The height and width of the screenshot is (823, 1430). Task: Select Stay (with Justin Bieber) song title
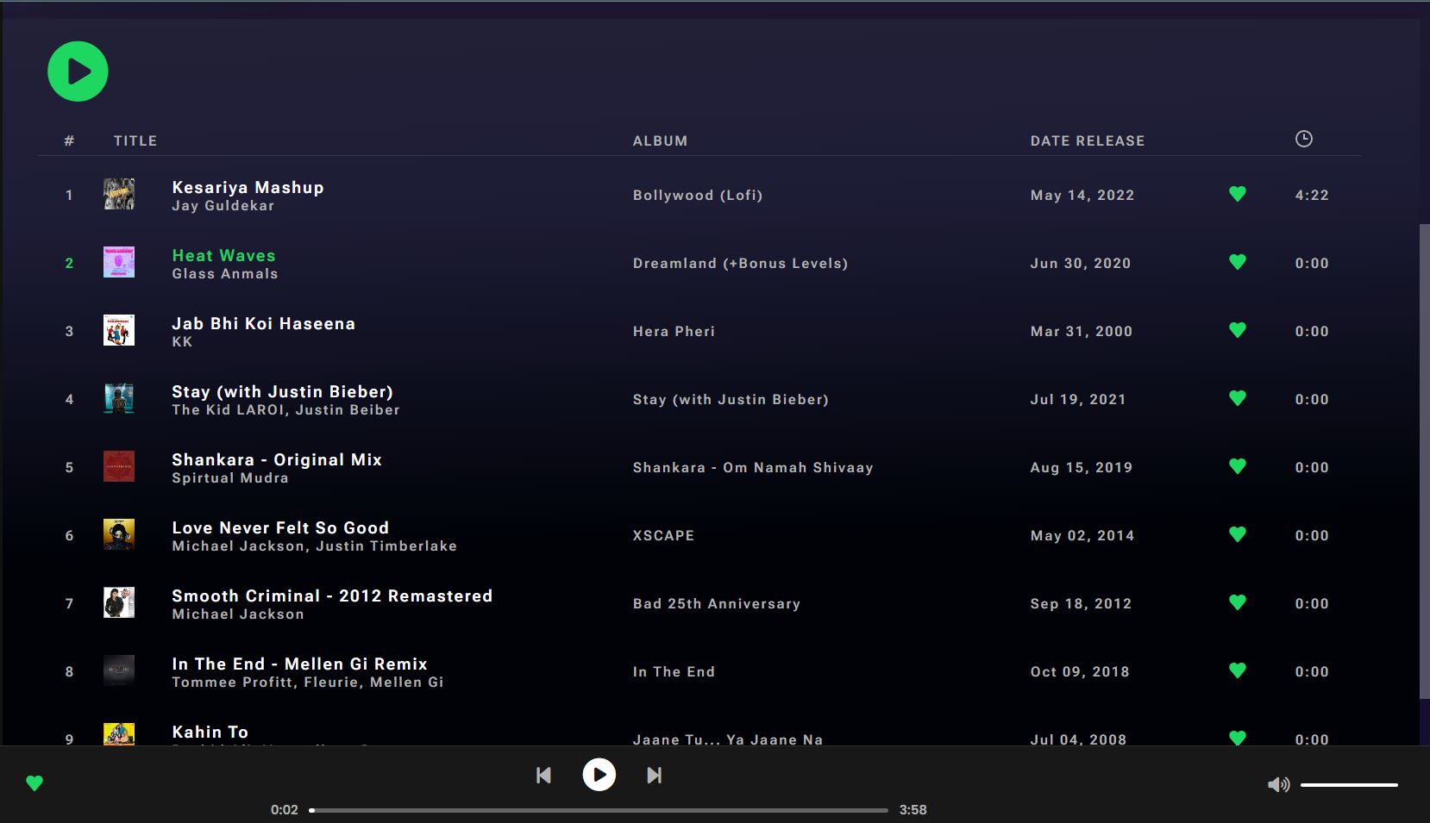(x=282, y=392)
